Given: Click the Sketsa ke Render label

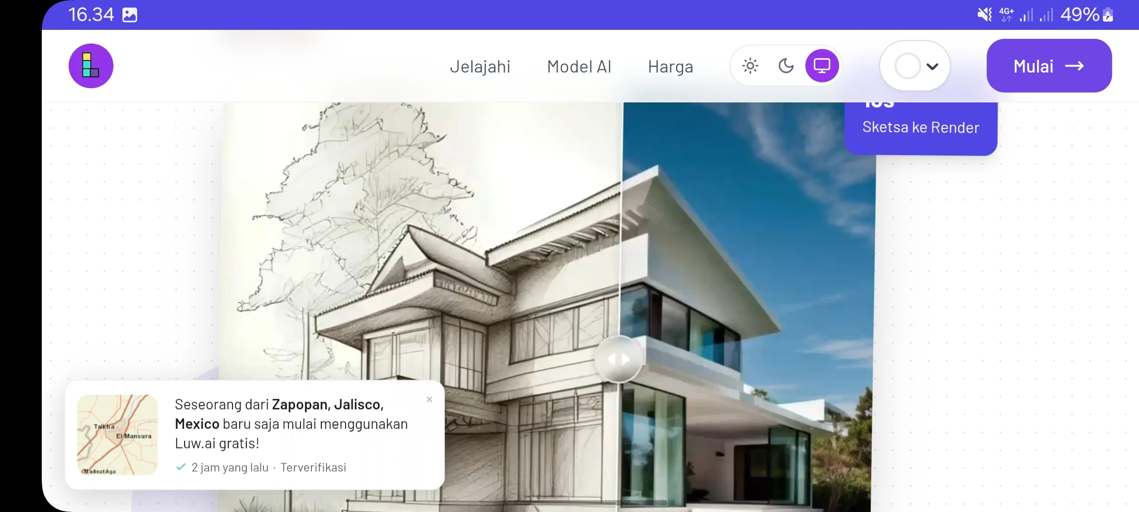Looking at the screenshot, I should 921,127.
